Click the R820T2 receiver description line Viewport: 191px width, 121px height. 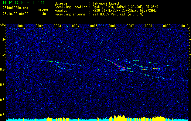pos(124,11)
